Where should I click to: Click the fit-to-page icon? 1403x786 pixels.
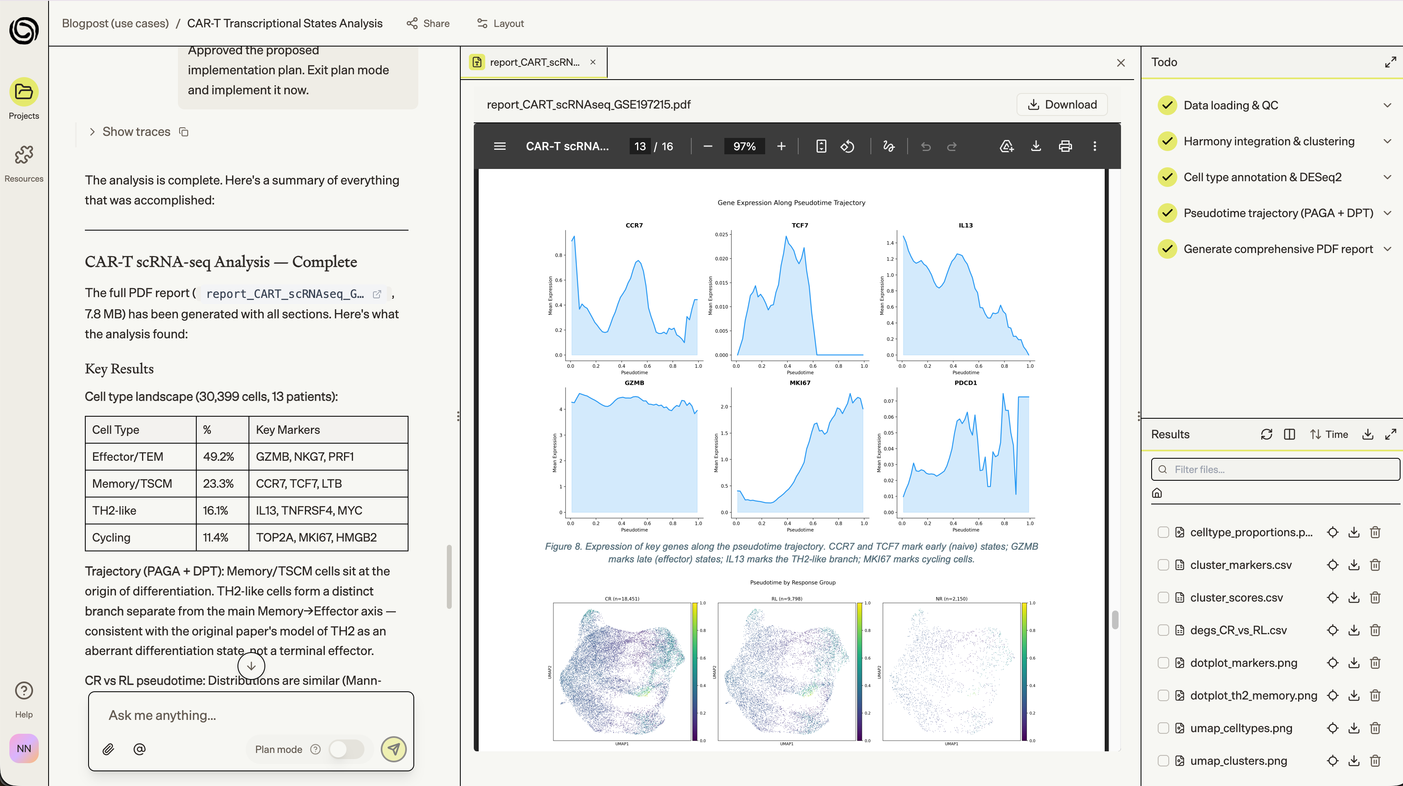coord(821,147)
